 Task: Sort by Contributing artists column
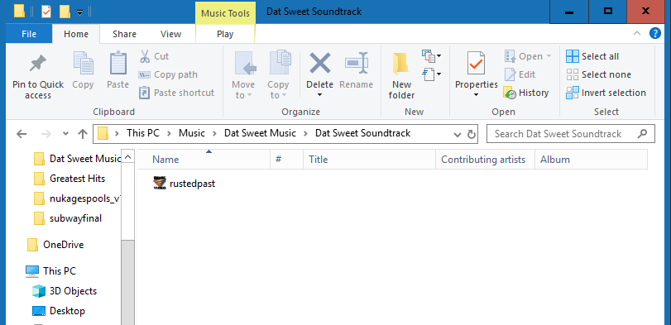point(486,160)
